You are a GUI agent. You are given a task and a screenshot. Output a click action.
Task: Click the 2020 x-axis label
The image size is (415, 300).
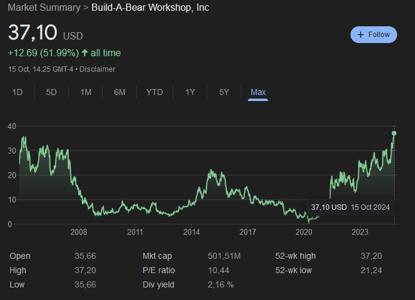pyautogui.click(x=304, y=232)
